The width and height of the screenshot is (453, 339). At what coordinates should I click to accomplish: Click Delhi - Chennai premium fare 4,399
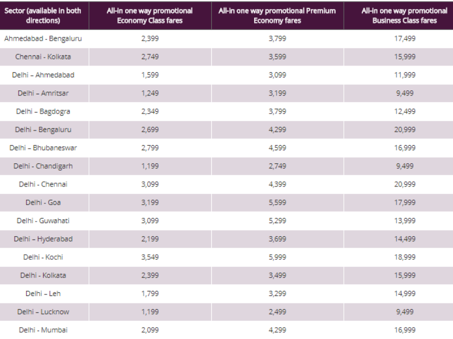point(277,184)
